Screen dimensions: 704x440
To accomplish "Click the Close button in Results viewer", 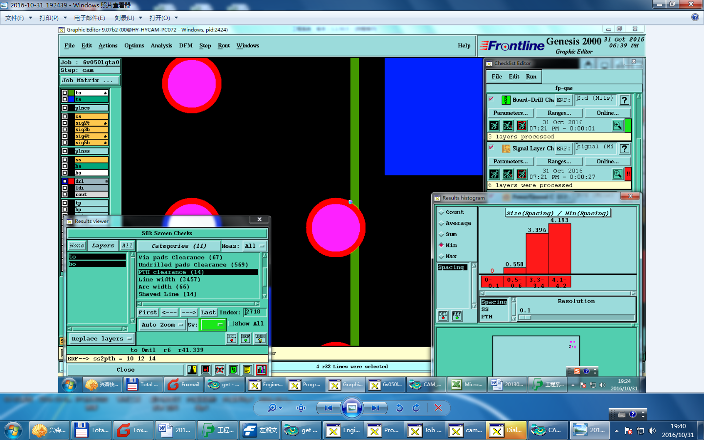I will click(x=126, y=370).
